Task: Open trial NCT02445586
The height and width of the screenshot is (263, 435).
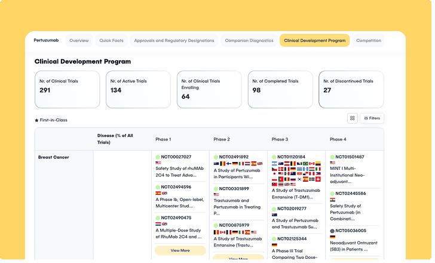Action: pyautogui.click(x=351, y=194)
